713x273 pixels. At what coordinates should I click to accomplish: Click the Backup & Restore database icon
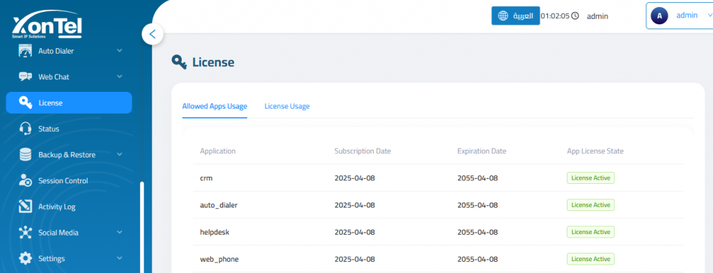(26, 155)
